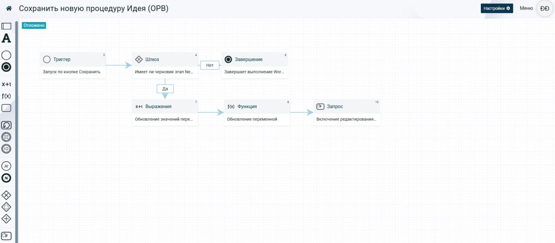The height and width of the screenshot is (243, 555).
Task: Click the Нет branch label
Action: 210,65
